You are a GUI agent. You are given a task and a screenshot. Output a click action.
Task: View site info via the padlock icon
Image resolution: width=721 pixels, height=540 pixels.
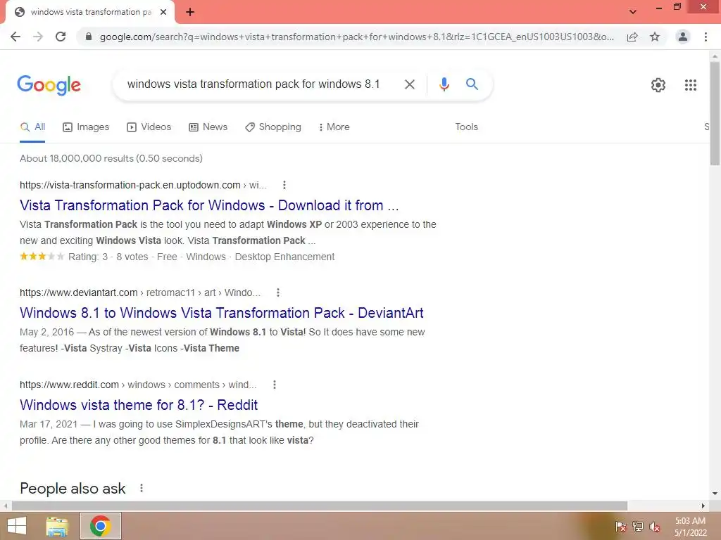89,37
